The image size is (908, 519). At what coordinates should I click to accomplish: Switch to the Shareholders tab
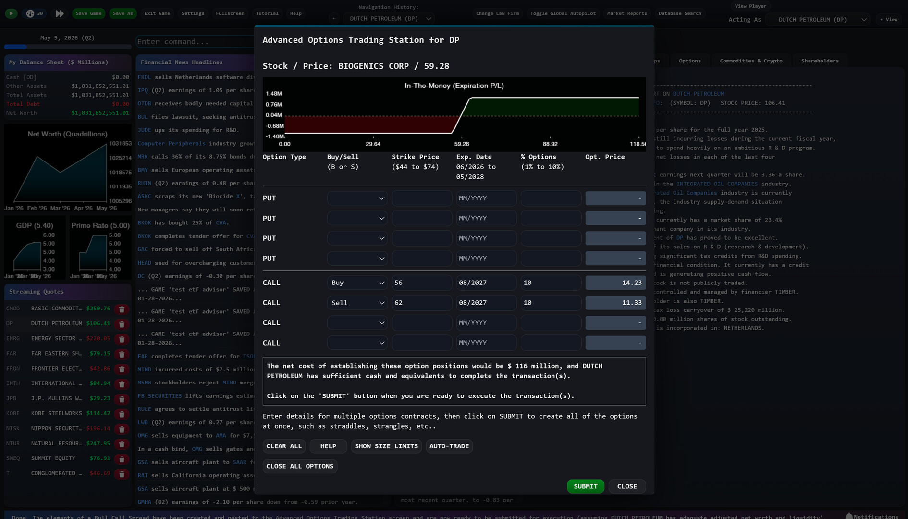pos(819,61)
